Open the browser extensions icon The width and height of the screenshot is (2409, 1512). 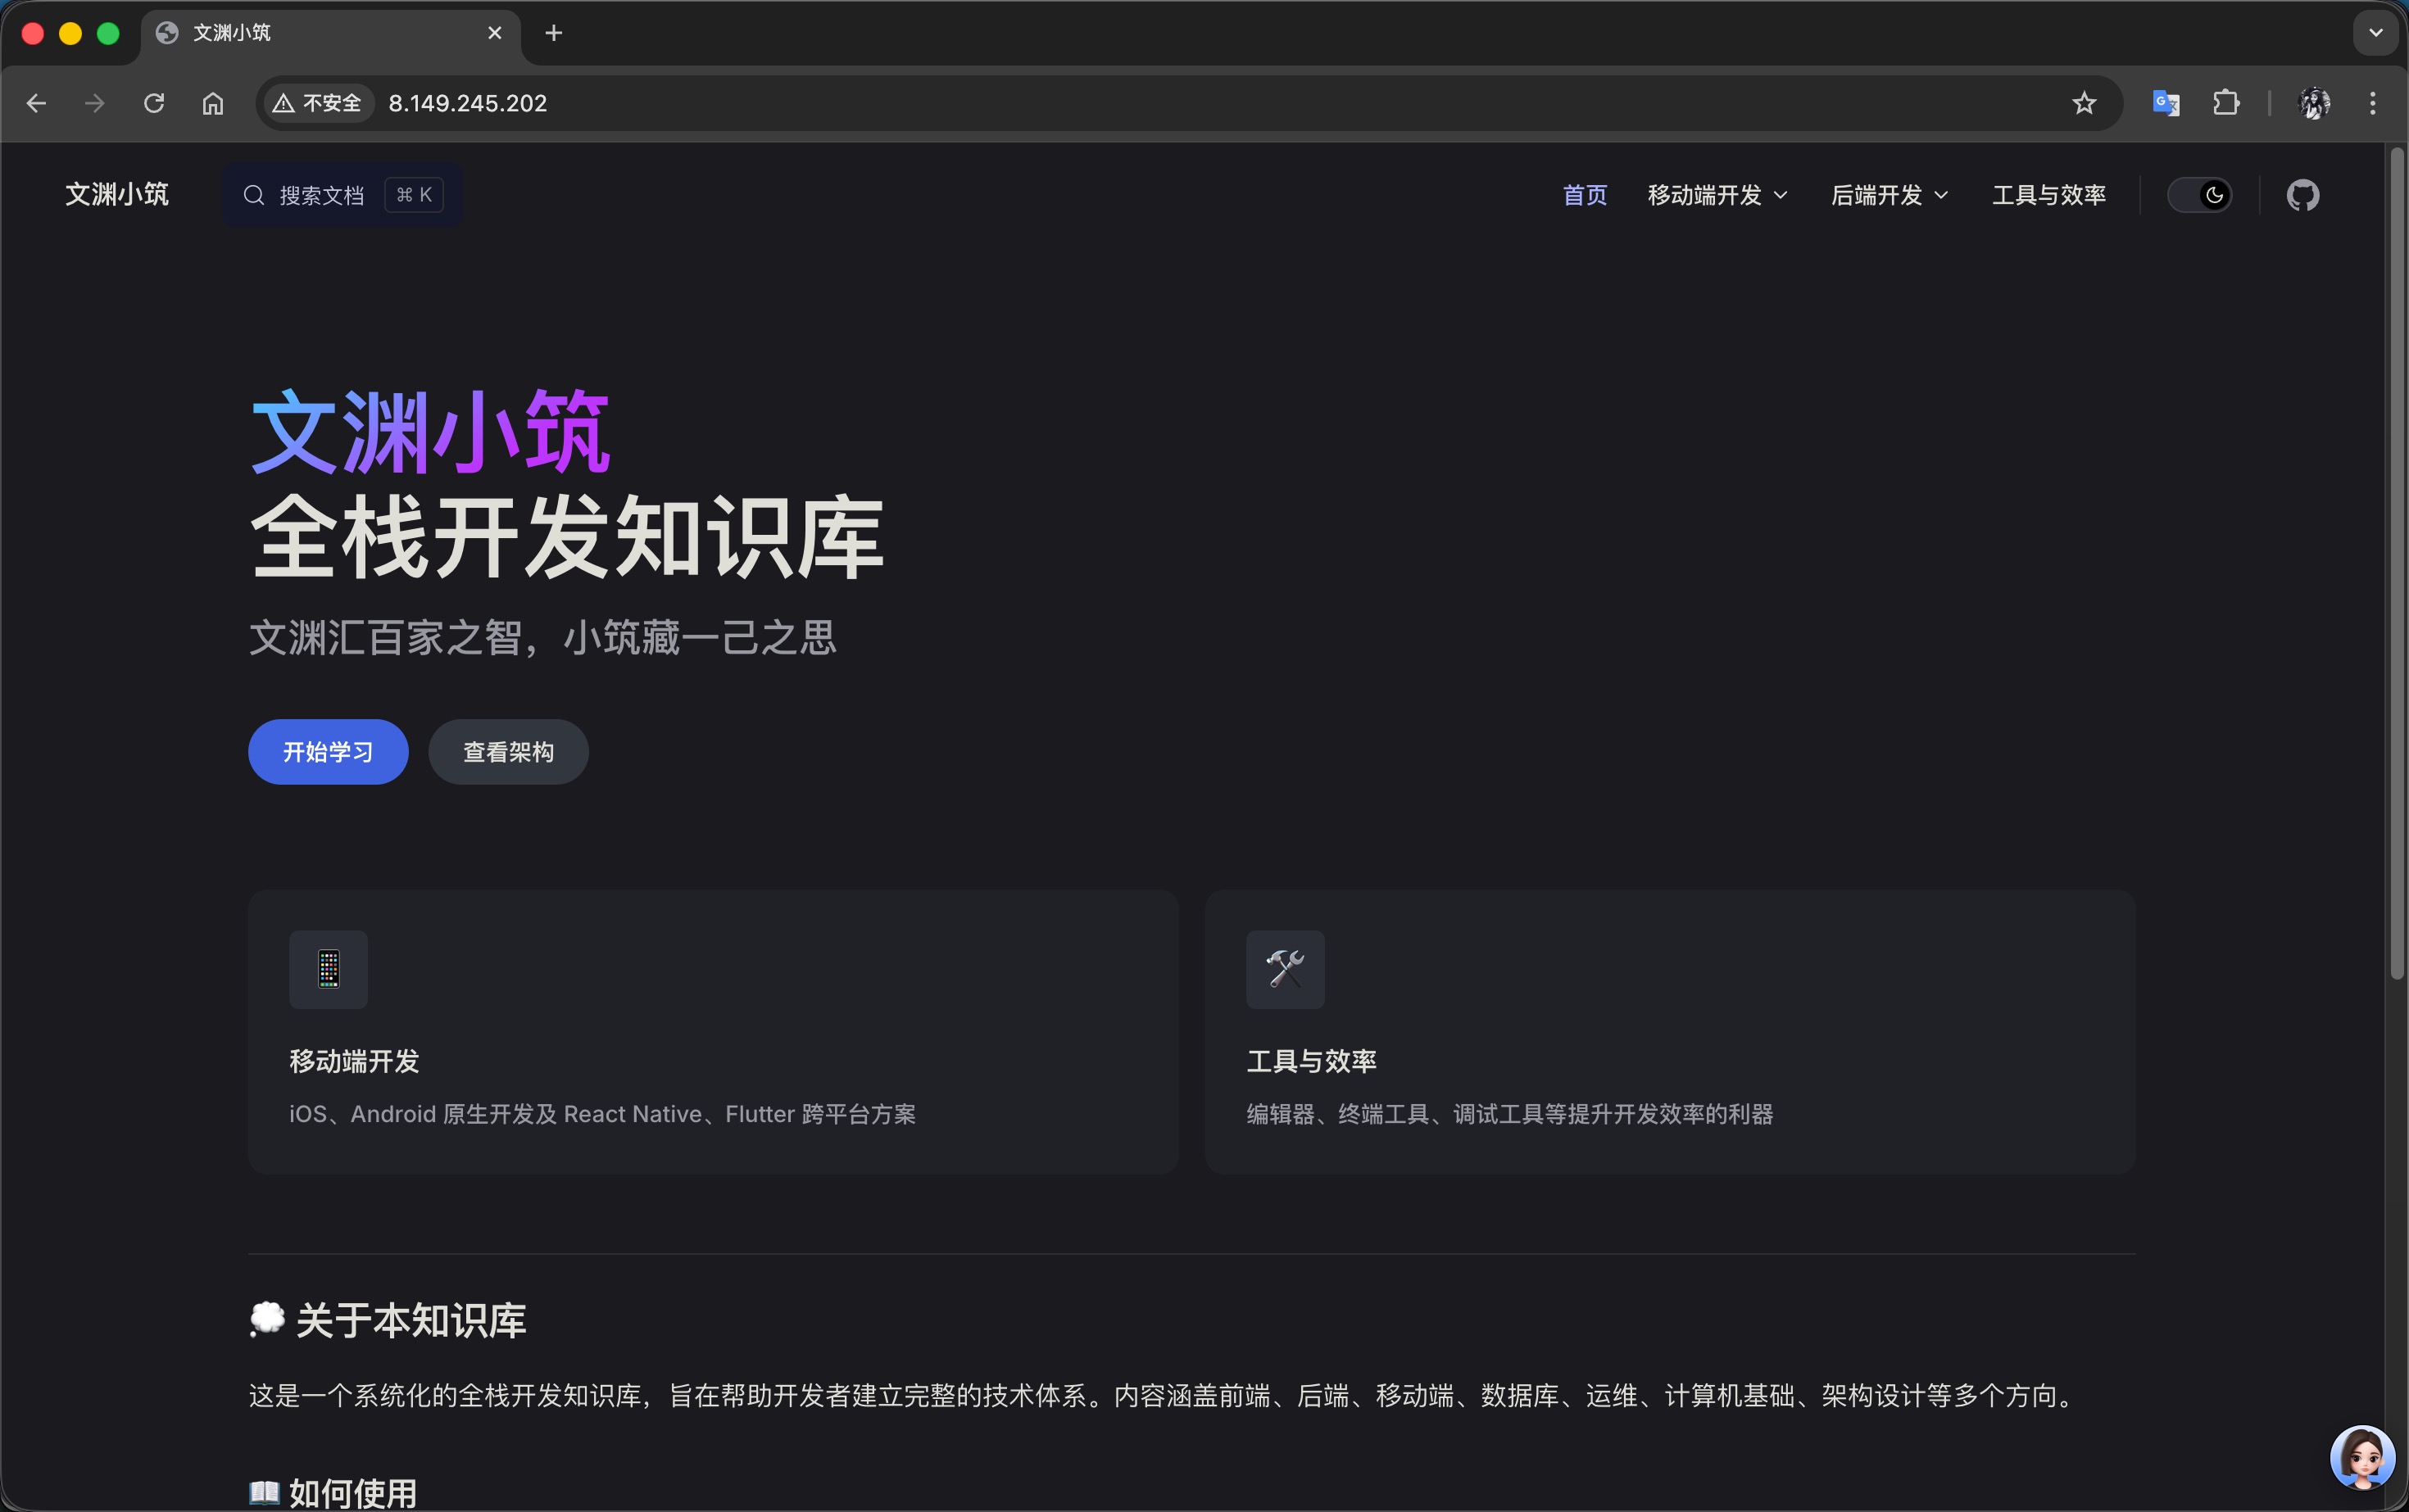pyautogui.click(x=2226, y=102)
